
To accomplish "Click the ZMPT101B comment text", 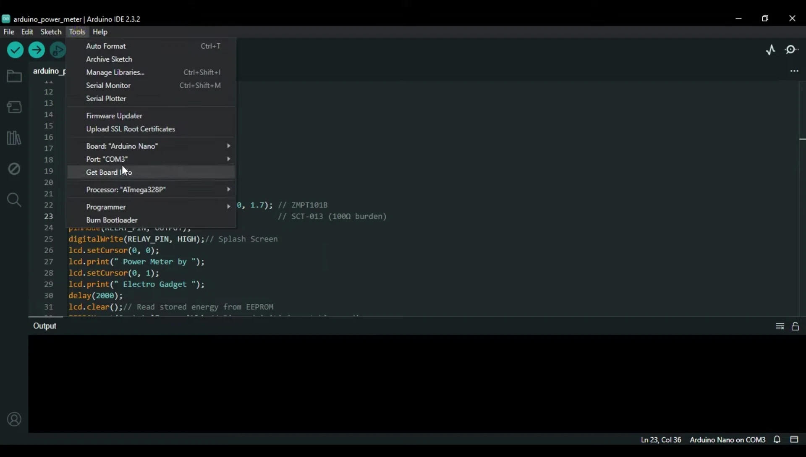I will click(303, 205).
